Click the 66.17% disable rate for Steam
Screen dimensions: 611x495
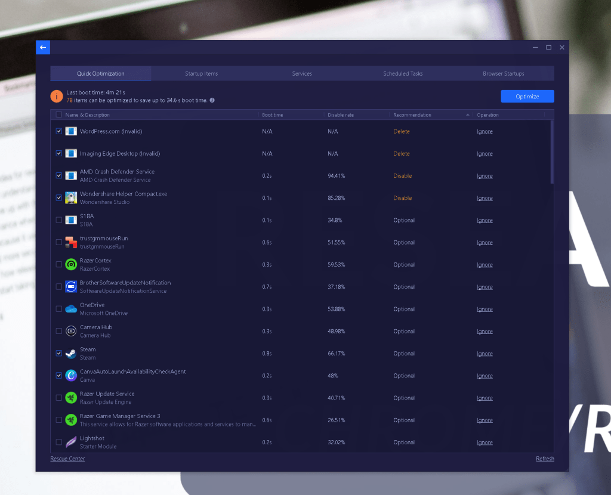coord(337,353)
